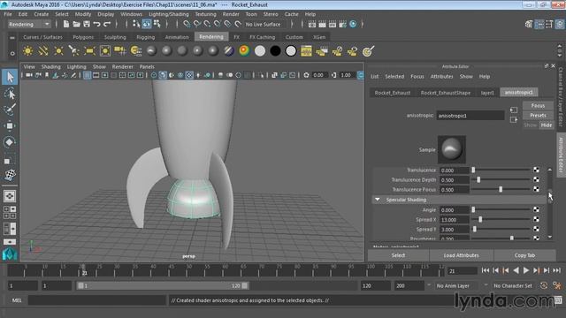Open the No Character Set dropdown
Screen dimensions: 566x318
(513, 285)
